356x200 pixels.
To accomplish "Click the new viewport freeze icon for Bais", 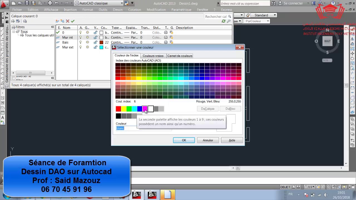I will [x=171, y=42].
